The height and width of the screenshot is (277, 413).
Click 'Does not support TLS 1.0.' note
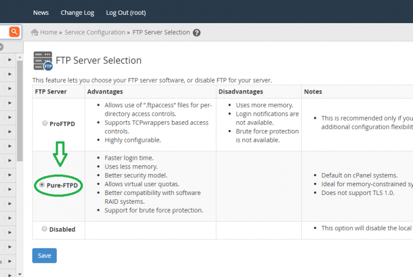358,193
